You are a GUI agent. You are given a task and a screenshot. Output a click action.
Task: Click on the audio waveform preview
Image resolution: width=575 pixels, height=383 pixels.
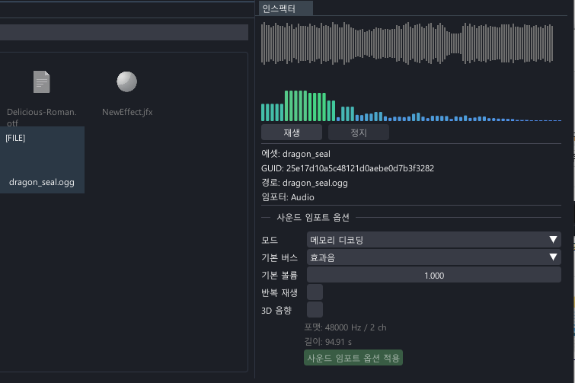point(407,43)
